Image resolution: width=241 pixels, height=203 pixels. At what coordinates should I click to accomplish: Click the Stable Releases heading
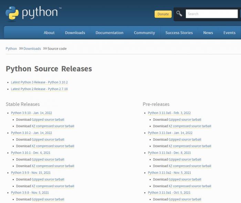(23, 104)
